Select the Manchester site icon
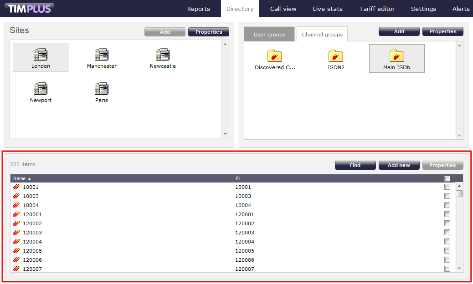 [102, 55]
